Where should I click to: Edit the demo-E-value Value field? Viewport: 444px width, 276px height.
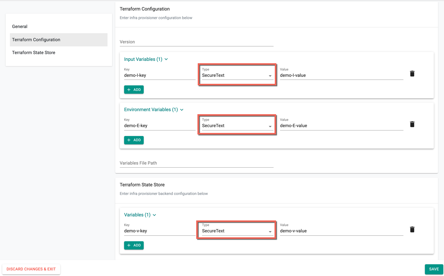[x=341, y=124]
